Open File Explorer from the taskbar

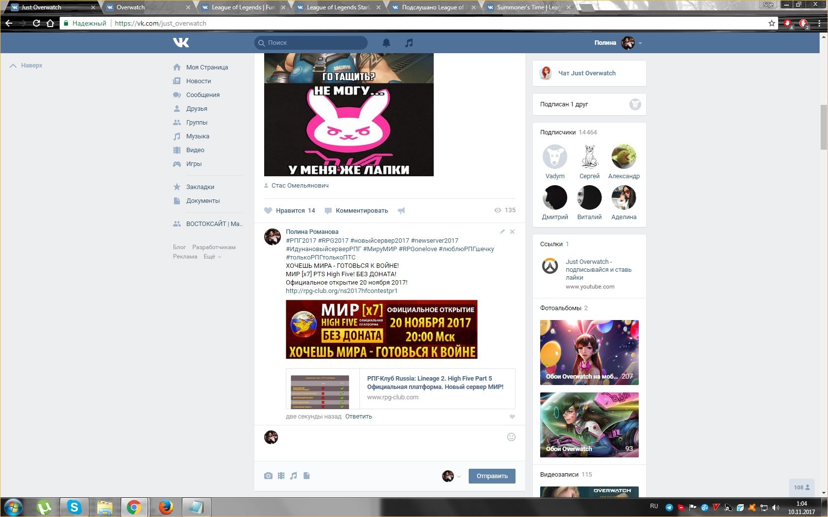tap(105, 507)
